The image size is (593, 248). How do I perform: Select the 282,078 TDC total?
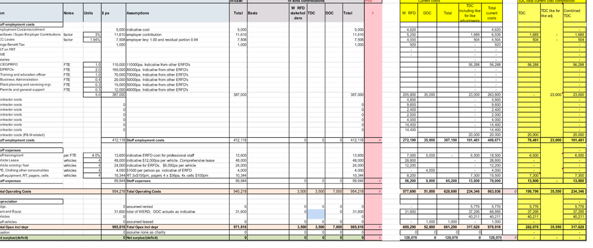pos(529,227)
